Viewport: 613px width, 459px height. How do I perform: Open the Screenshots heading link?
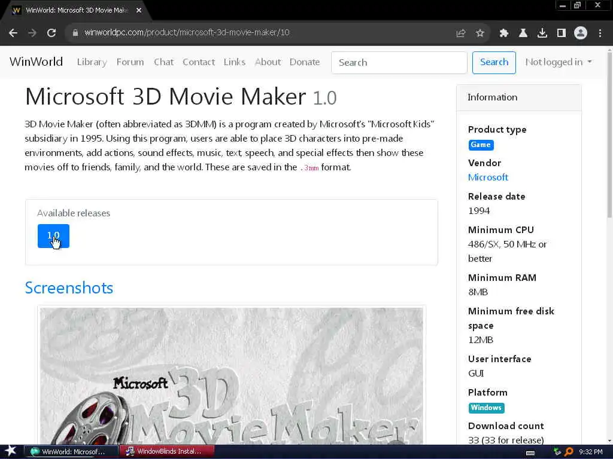point(69,287)
